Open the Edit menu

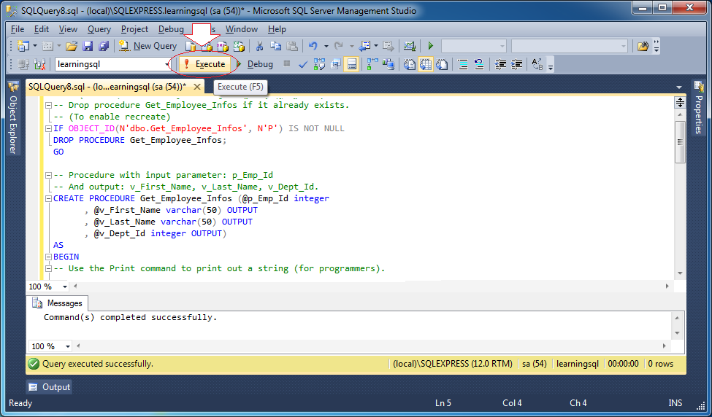click(42, 29)
